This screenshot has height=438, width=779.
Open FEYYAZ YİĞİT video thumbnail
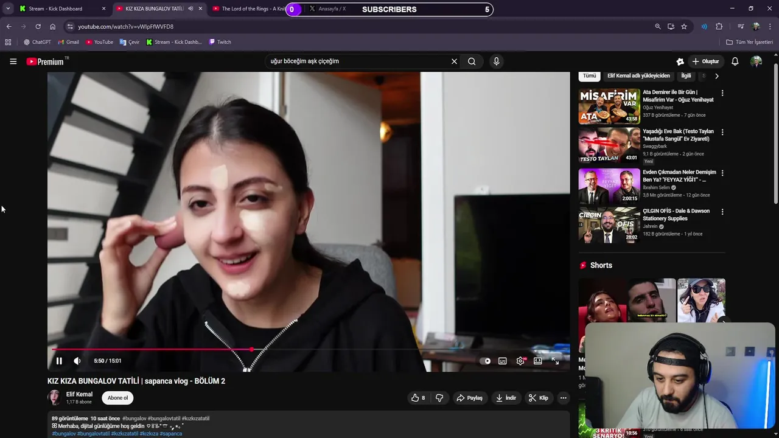(609, 186)
